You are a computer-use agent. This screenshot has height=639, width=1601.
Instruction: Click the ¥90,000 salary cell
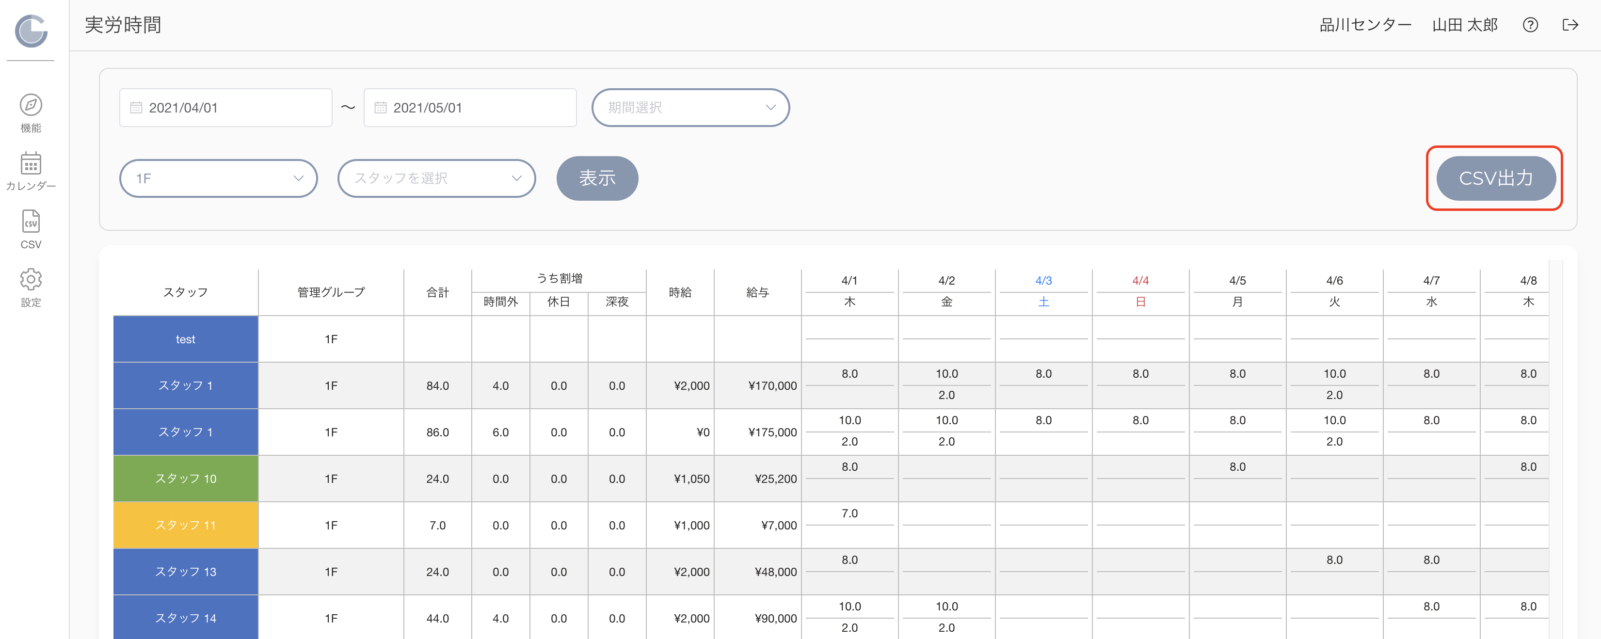(758, 618)
